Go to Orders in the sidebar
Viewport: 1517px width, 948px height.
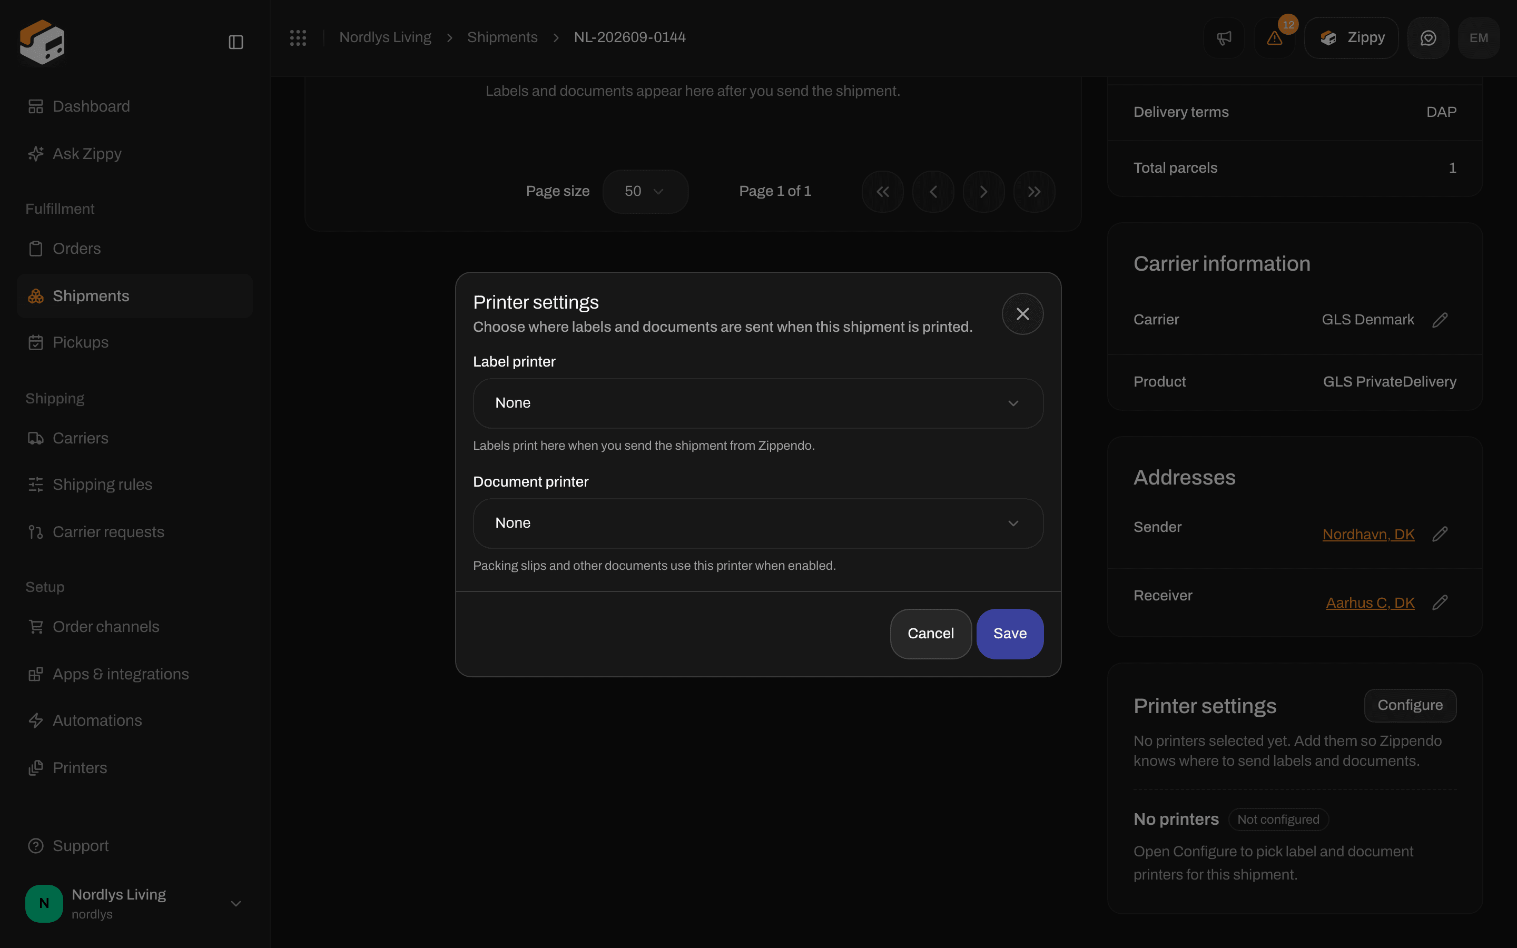pos(135,249)
